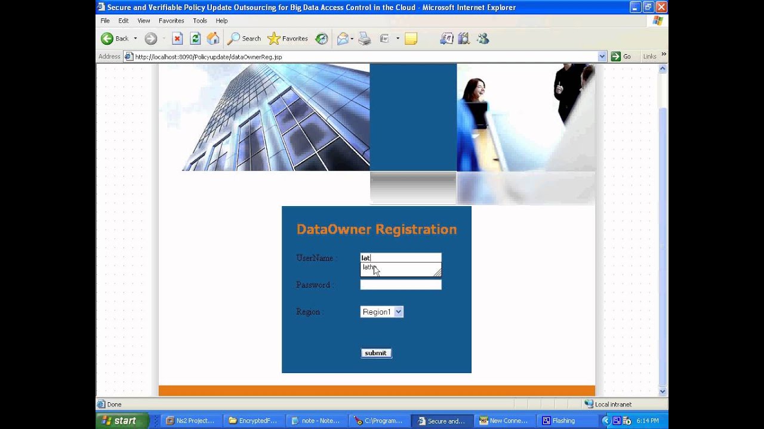Open the Edit menu
Image resolution: width=764 pixels, height=429 pixels.
tap(124, 20)
